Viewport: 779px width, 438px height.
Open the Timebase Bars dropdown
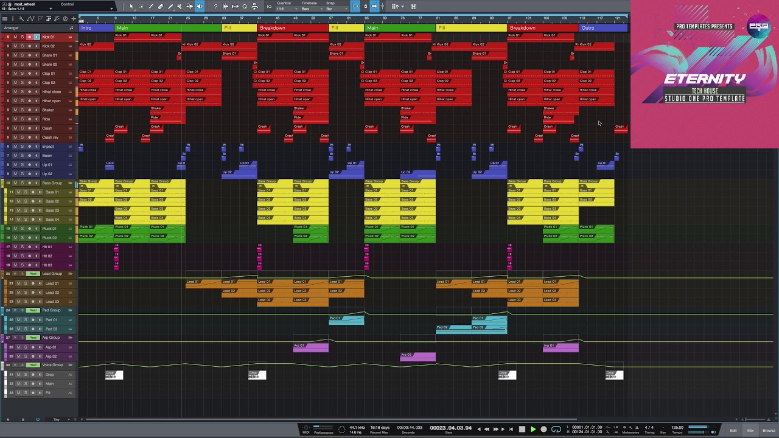[312, 9]
